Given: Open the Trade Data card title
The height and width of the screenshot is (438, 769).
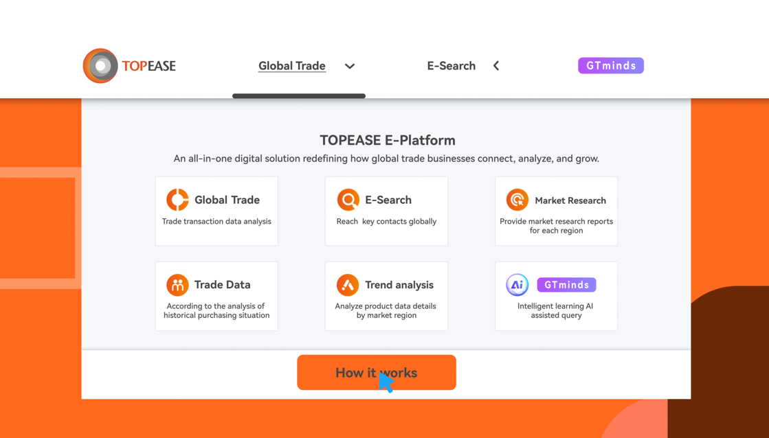Looking at the screenshot, I should coord(222,285).
